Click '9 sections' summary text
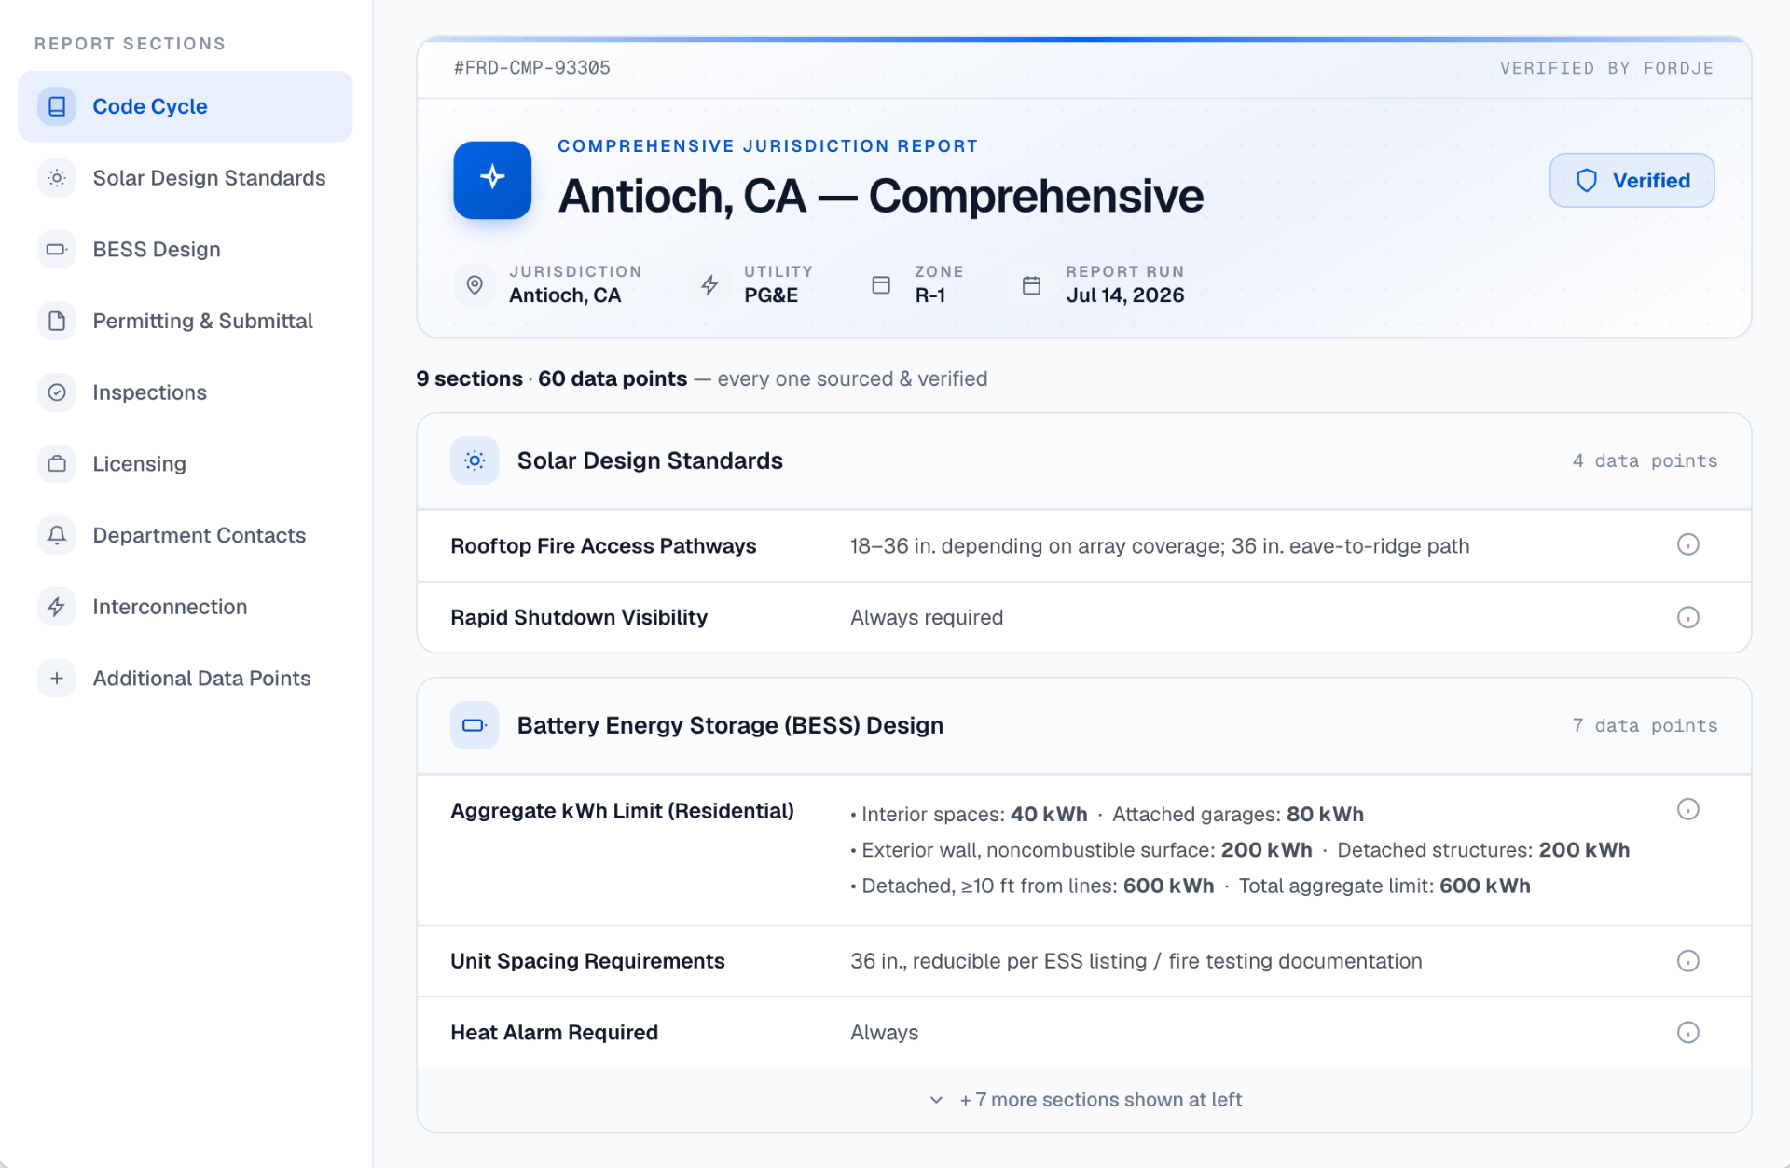 click(x=469, y=378)
